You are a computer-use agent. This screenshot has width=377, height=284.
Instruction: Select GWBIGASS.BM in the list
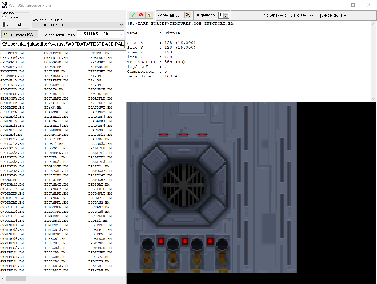point(12,184)
